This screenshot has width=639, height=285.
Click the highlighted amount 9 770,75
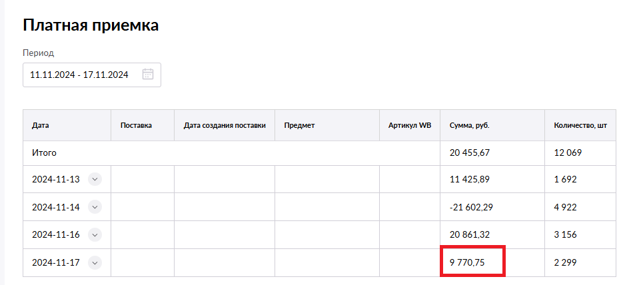467,262
